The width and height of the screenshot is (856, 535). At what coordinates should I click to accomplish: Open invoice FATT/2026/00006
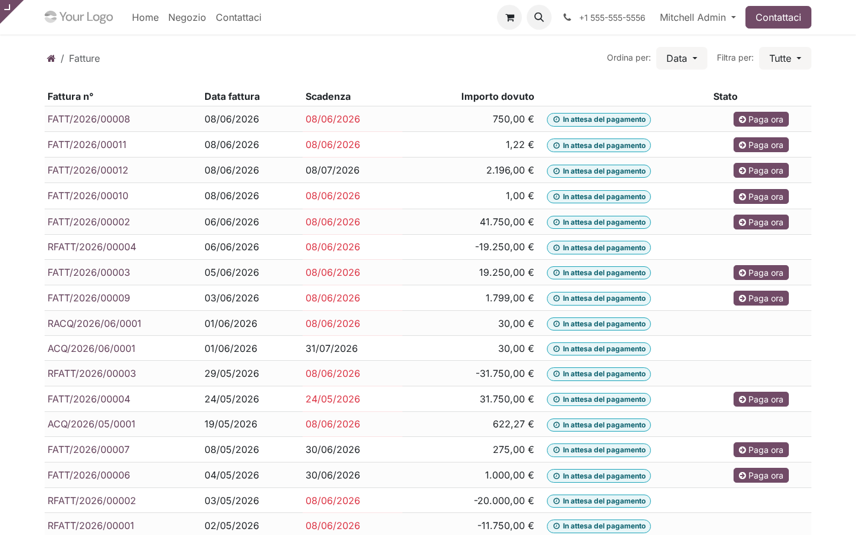[89, 475]
